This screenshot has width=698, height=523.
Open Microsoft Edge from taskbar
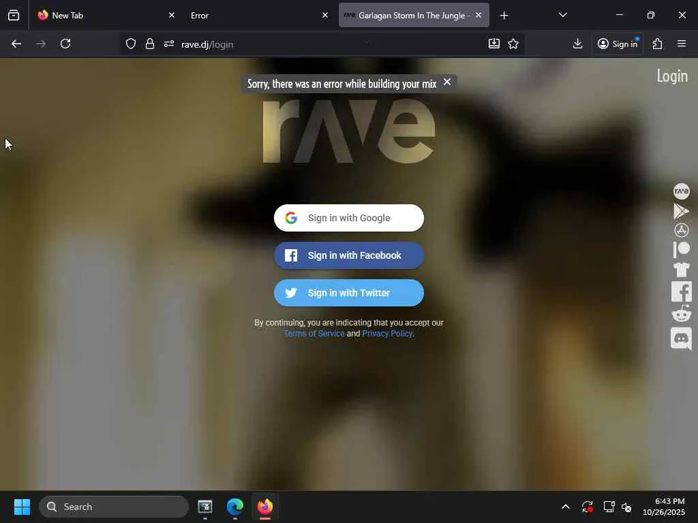[235, 507]
